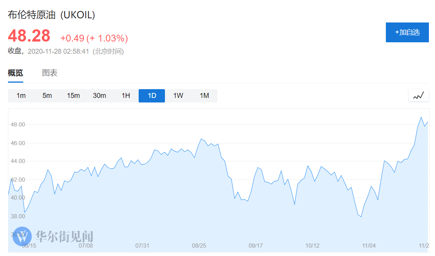
Task: Click the 11/04 date label on axis
Action: click(x=369, y=246)
